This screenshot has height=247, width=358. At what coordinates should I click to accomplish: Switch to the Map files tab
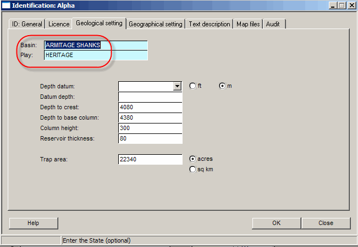click(x=249, y=24)
